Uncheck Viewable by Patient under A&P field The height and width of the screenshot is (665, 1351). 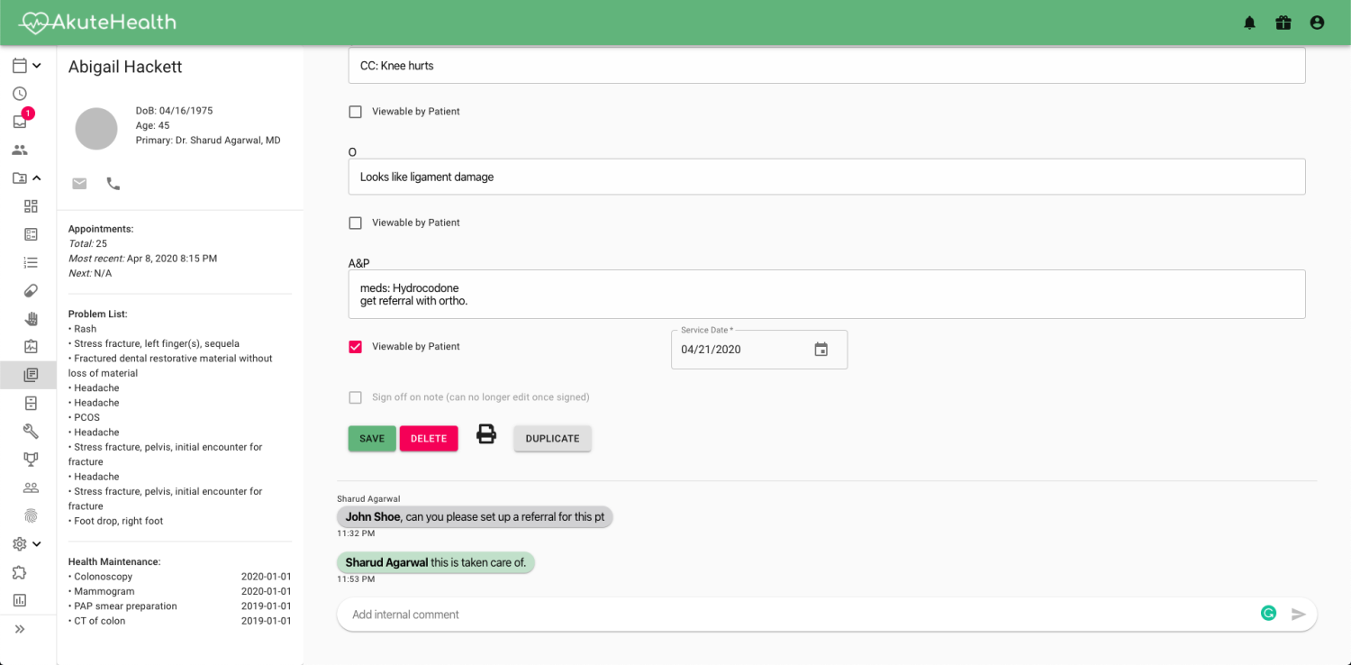pyautogui.click(x=355, y=347)
